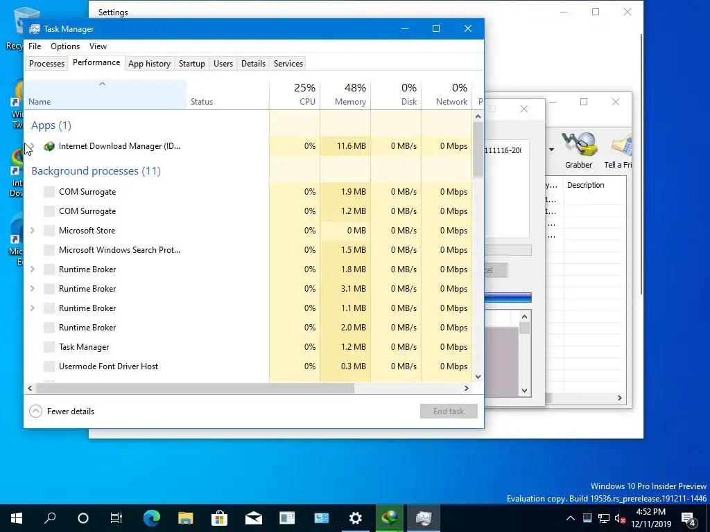This screenshot has height=532, width=710.
Task: Open taskbar Search
Action: tap(50, 518)
